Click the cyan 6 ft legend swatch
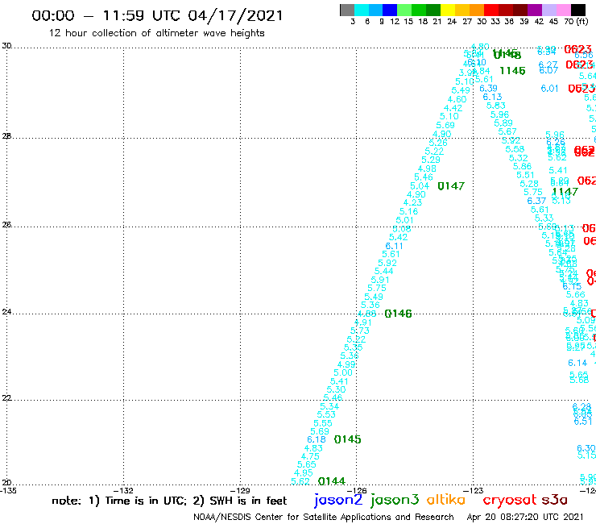This screenshot has height=524, width=596. click(x=362, y=10)
